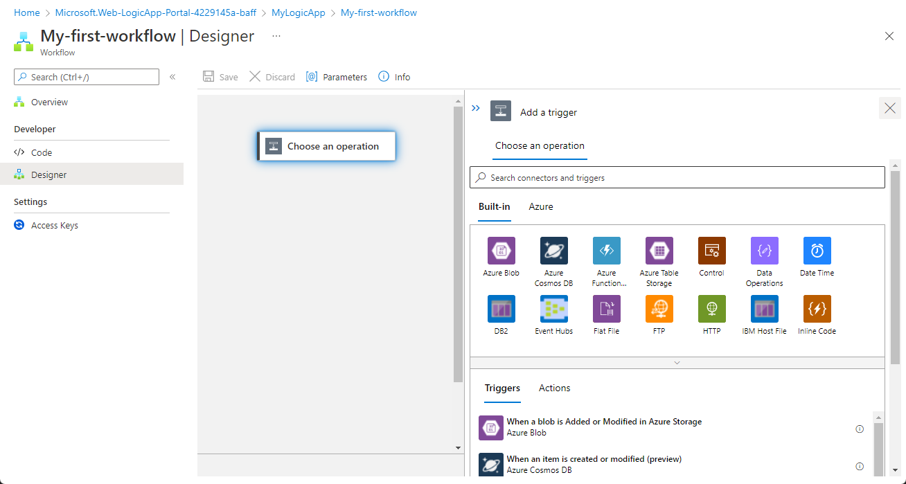
Task: Click the Discard toolbar button
Action: pos(272,77)
